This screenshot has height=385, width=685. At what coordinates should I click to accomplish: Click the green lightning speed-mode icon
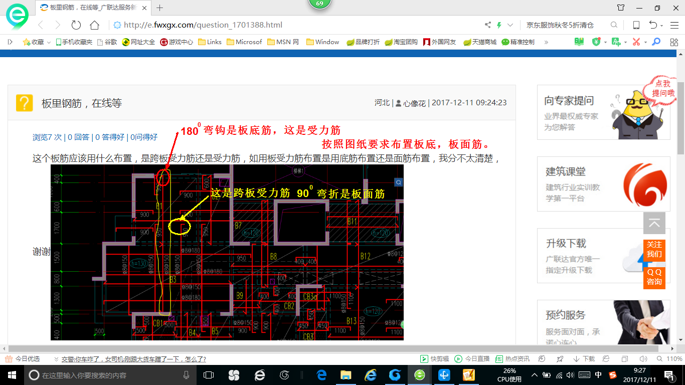pos(499,25)
